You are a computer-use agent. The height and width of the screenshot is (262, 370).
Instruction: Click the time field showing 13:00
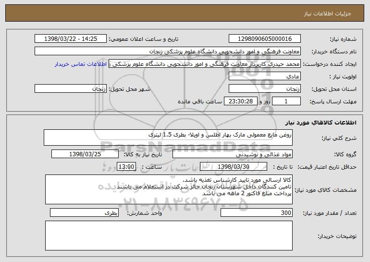(126, 167)
